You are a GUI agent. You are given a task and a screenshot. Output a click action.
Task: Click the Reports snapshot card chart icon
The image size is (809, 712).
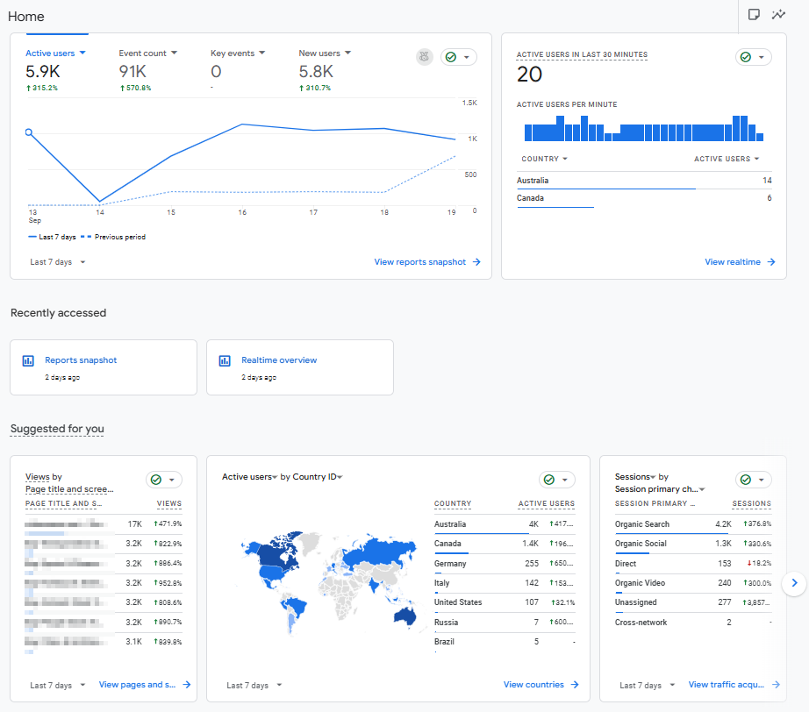click(x=28, y=360)
